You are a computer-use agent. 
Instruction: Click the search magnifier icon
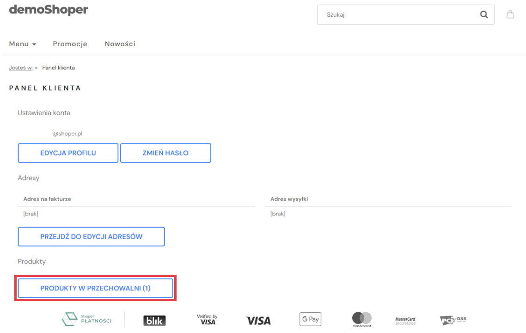tap(484, 15)
